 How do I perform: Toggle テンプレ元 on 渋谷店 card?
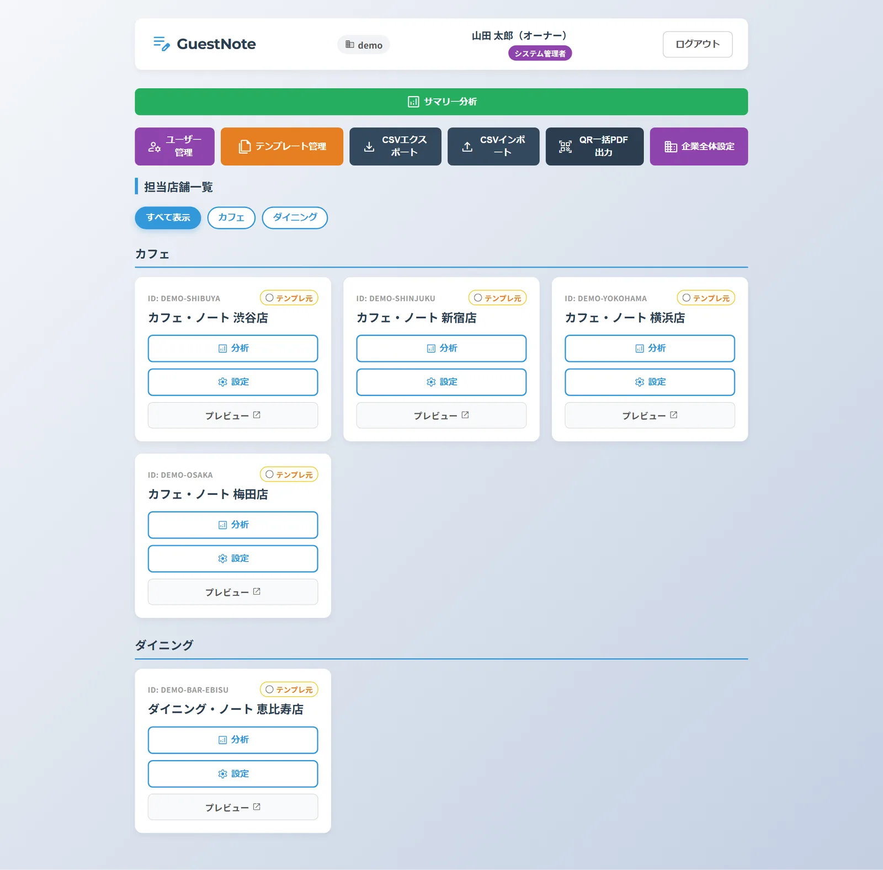[x=289, y=298]
